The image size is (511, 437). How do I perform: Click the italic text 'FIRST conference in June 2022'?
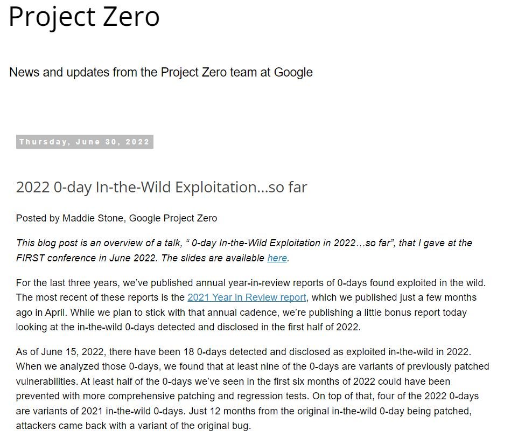tap(86, 258)
